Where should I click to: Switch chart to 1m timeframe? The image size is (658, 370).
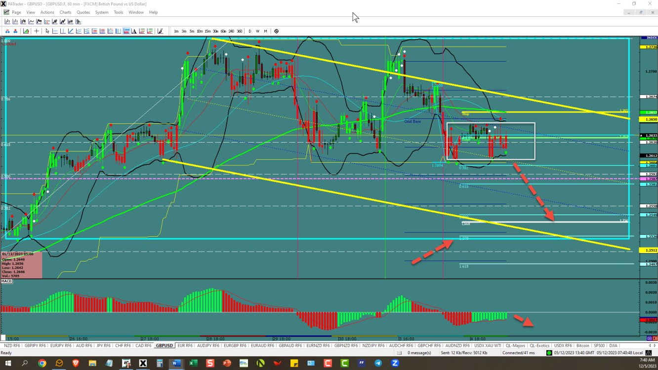176,31
